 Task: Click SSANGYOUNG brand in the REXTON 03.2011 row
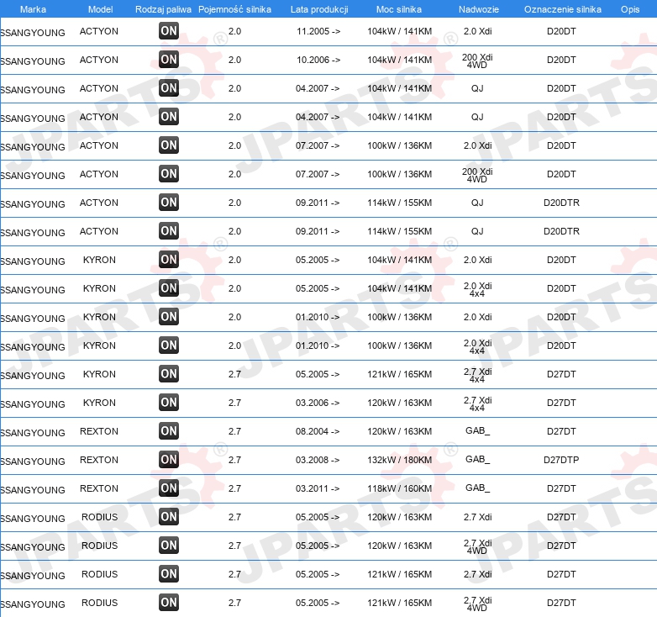coord(33,490)
